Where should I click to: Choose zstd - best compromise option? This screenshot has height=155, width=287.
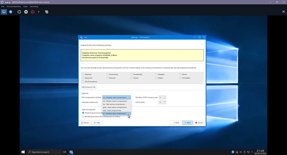click(116, 110)
